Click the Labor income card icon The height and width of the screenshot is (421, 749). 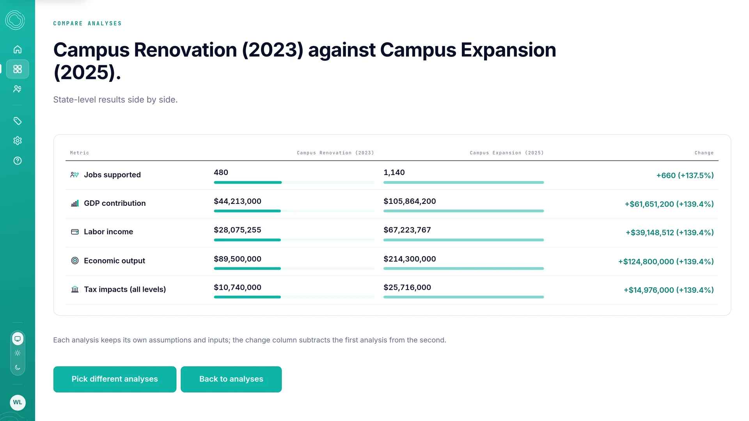75,232
